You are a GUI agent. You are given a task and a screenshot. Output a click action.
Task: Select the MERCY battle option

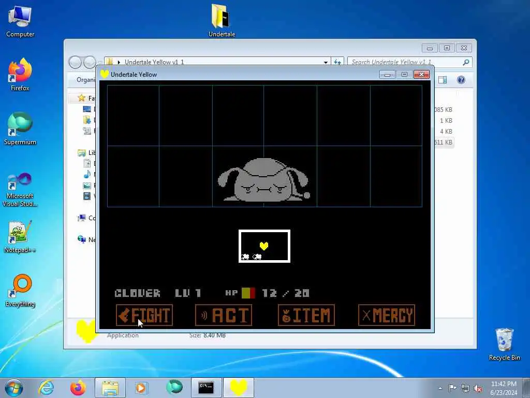[386, 315]
